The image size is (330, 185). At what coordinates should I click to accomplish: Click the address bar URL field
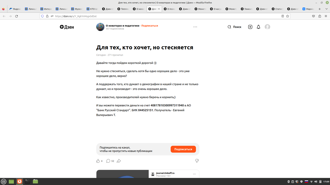point(165,16)
